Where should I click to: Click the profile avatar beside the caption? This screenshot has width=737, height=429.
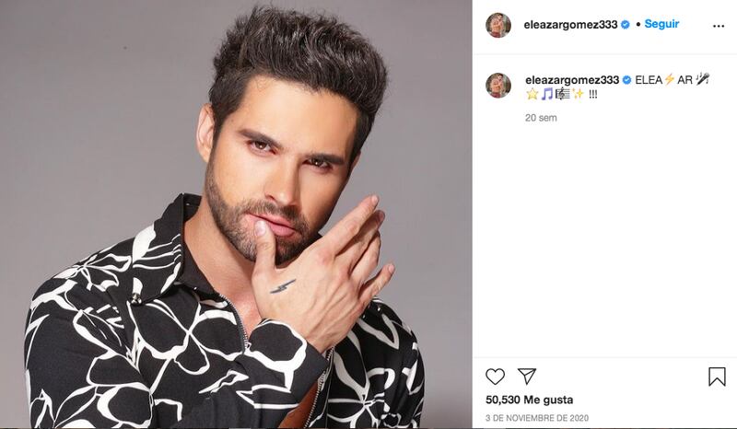(498, 86)
